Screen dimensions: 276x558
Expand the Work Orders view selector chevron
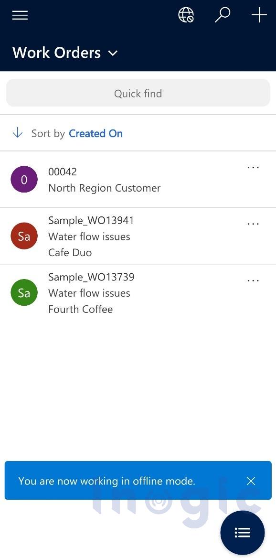click(x=112, y=54)
